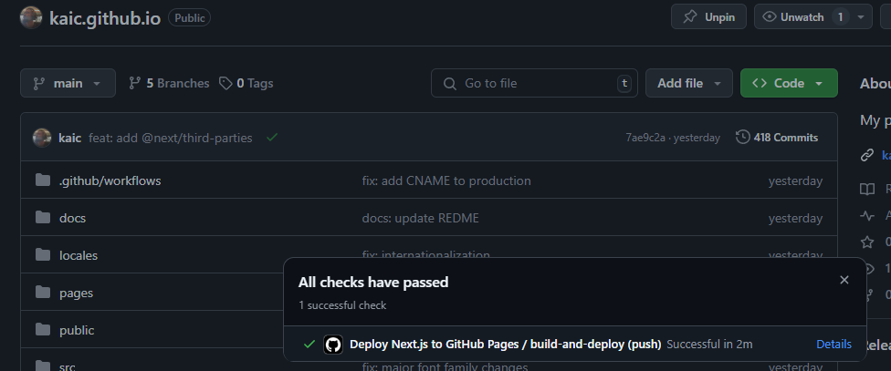891x371 pixels.
Task: Click the folder icon for pages
Action: click(43, 292)
